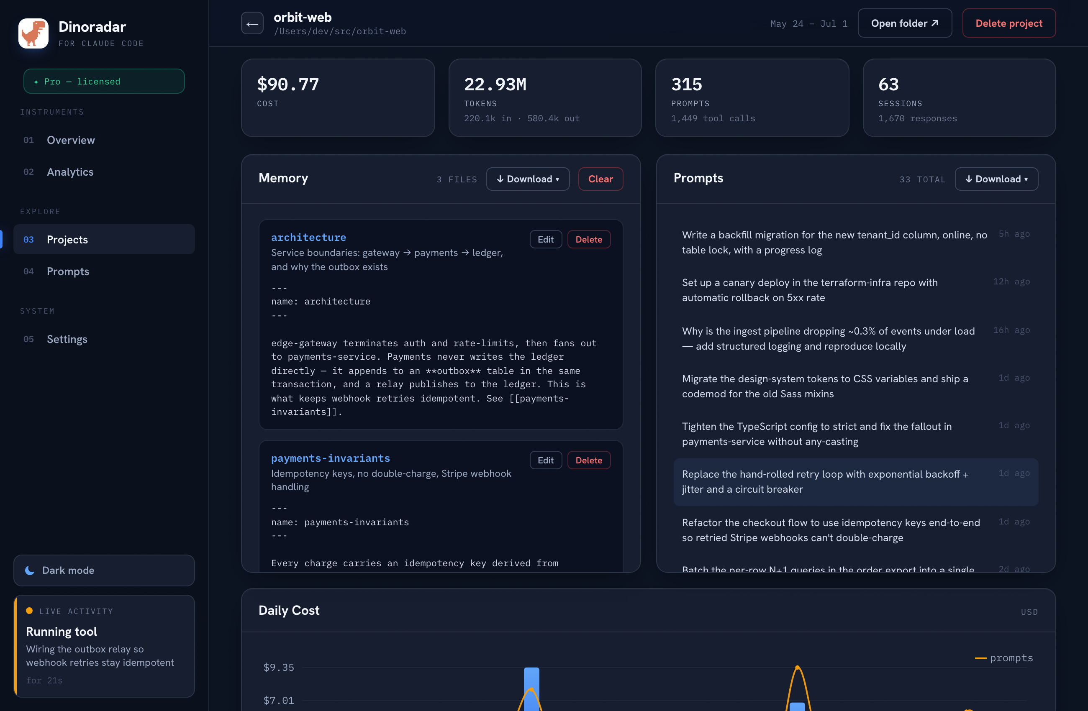Select the design-system tokens migration prompt
1088x711 pixels.
856,386
